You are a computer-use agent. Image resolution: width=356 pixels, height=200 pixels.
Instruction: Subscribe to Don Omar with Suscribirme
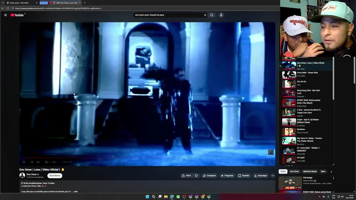pos(55,176)
